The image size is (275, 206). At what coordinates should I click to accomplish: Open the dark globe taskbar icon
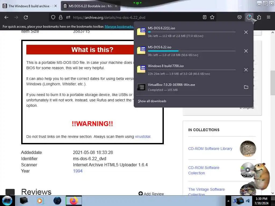tap(57, 201)
